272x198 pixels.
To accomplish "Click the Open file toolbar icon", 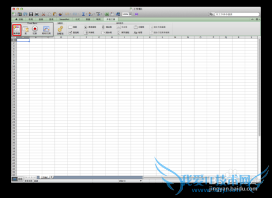I will 26,14.
